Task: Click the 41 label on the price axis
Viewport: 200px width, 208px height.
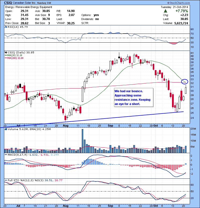Action: [x=192, y=53]
